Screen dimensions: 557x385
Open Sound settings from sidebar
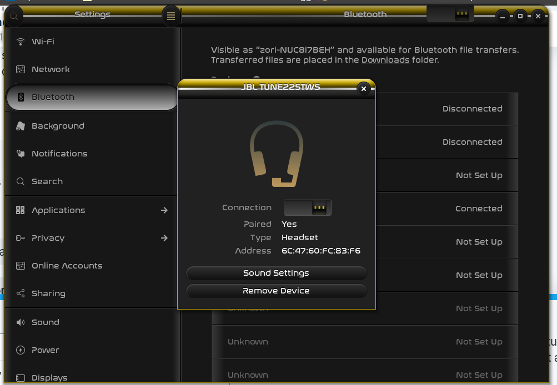(92, 322)
